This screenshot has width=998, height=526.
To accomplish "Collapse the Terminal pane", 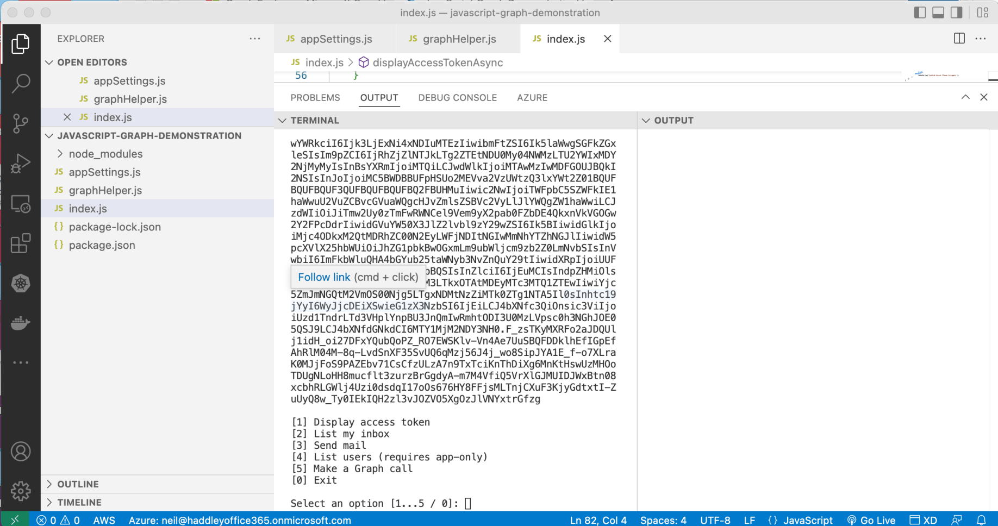I will 282,121.
